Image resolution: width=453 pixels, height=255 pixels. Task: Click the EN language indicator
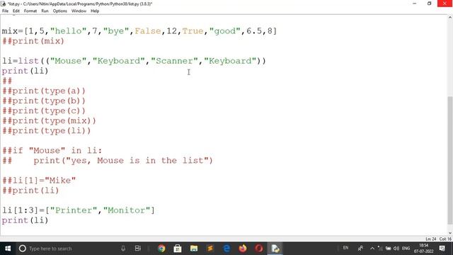tap(345, 248)
